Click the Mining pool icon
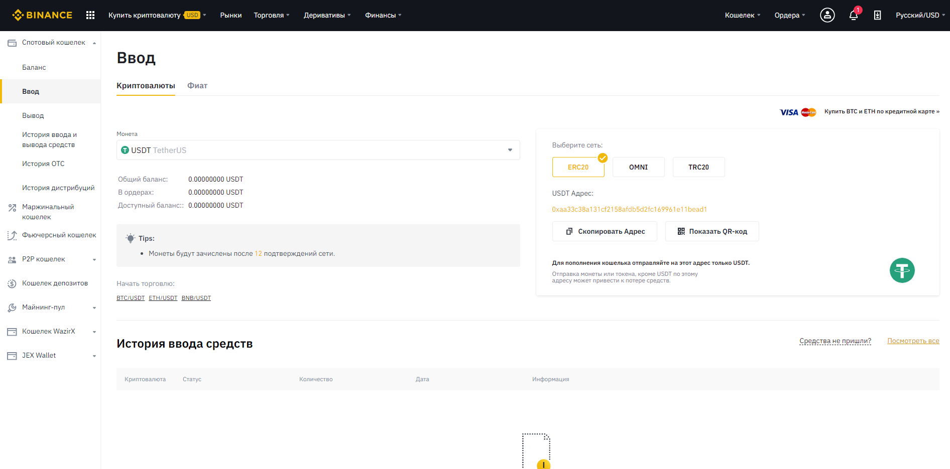 (12, 308)
